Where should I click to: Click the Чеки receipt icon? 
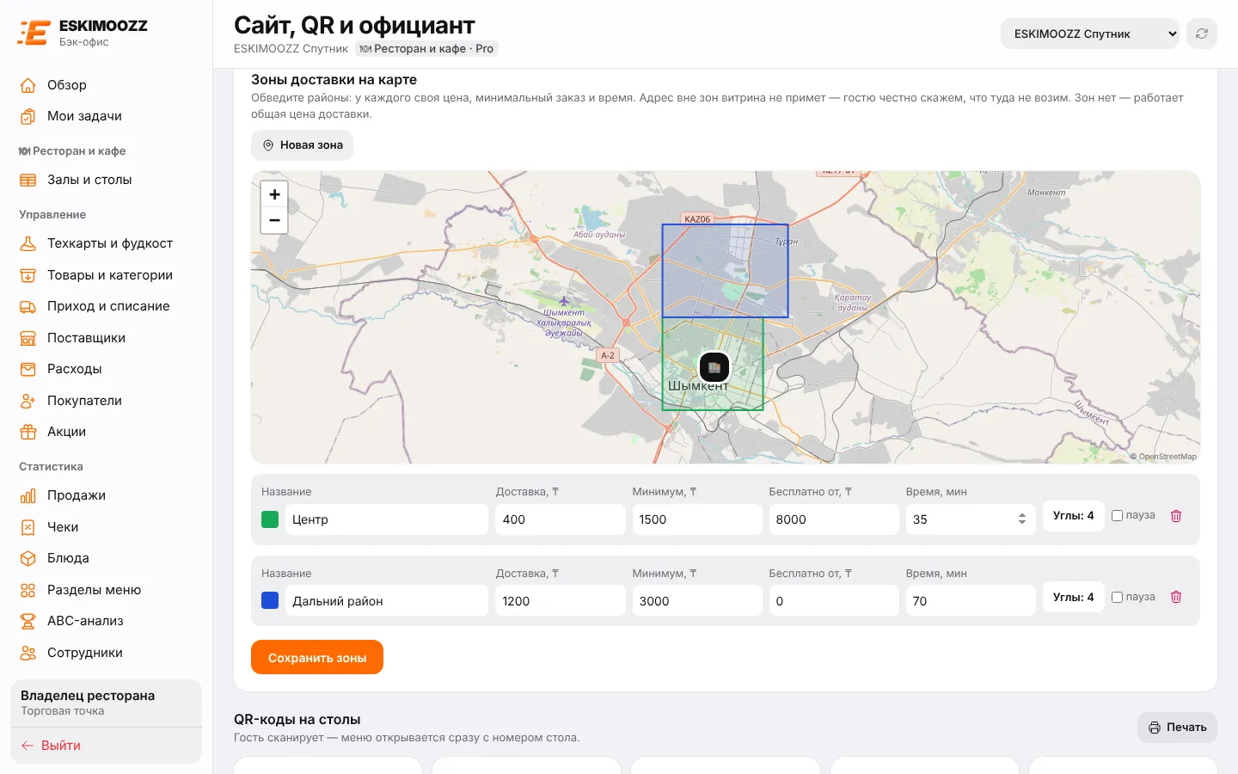28,527
